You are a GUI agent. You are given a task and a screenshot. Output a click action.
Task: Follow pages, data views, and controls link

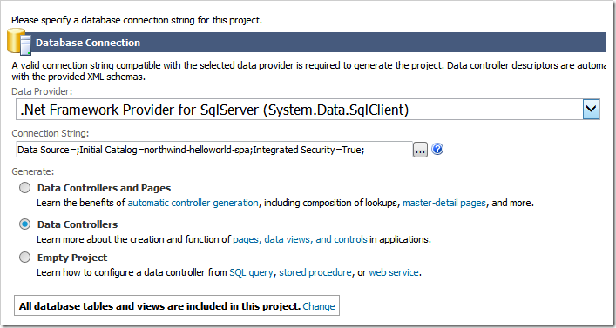point(300,239)
